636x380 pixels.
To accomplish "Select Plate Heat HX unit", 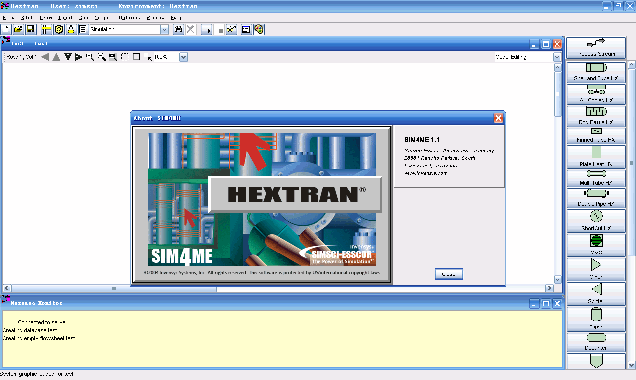I will (596, 157).
